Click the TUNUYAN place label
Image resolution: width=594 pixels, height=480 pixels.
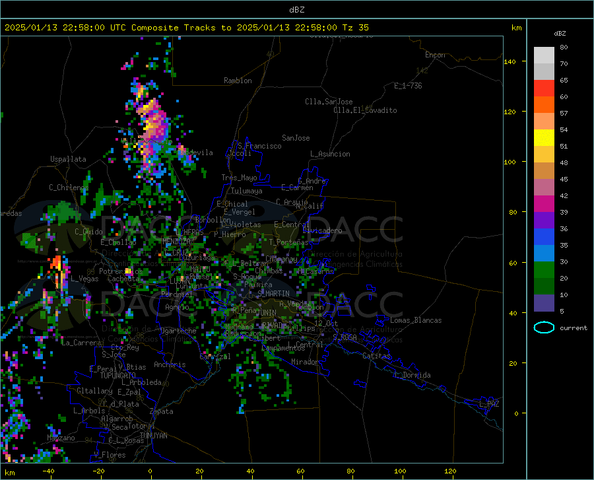point(153,436)
